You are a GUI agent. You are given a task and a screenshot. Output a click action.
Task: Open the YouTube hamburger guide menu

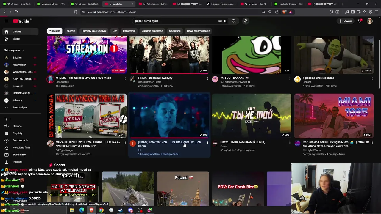click(x=6, y=21)
